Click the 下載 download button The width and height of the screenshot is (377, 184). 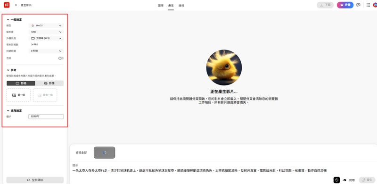325,5
